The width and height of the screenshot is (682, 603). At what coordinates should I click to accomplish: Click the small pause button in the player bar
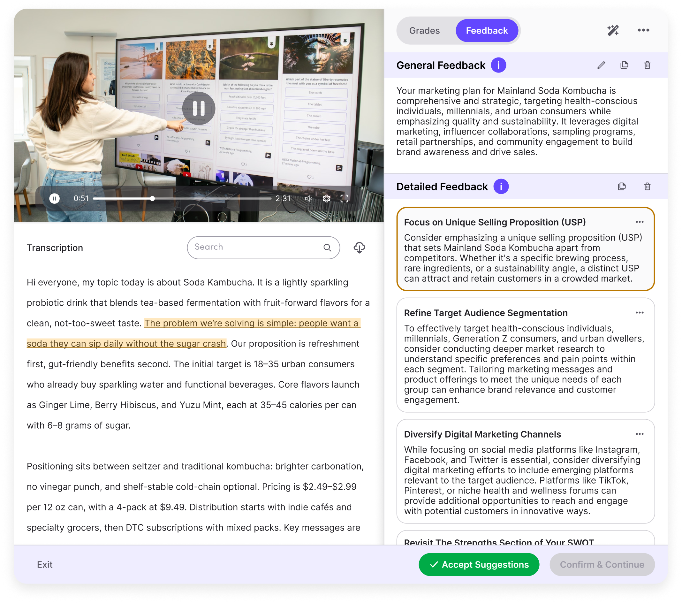coord(54,199)
